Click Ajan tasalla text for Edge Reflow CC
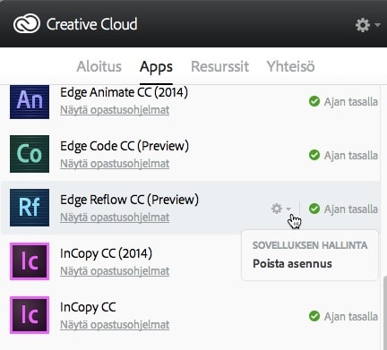 pos(351,209)
